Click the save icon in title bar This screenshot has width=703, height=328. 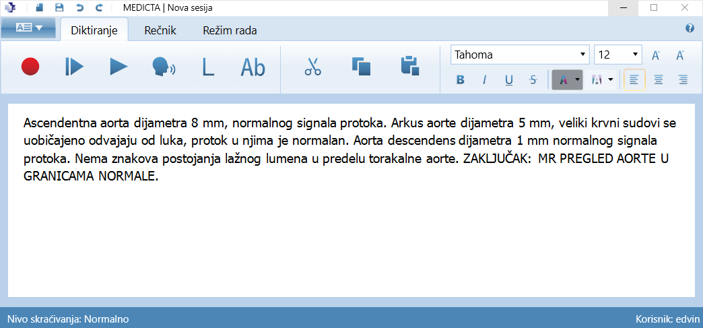tap(59, 7)
